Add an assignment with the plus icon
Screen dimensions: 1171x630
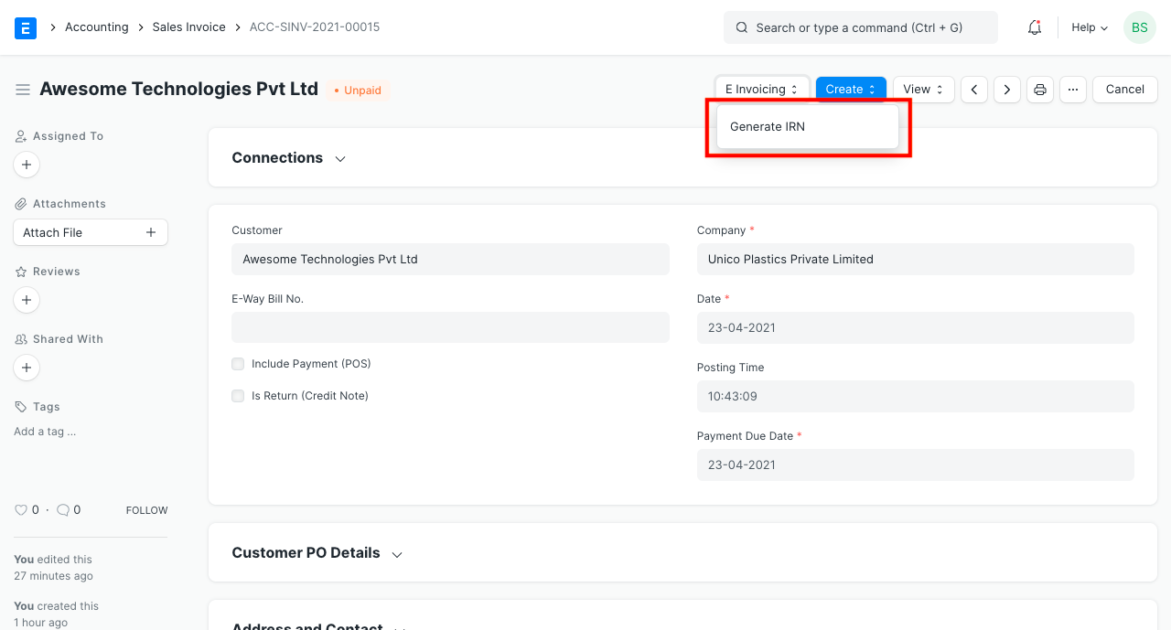[26, 165]
